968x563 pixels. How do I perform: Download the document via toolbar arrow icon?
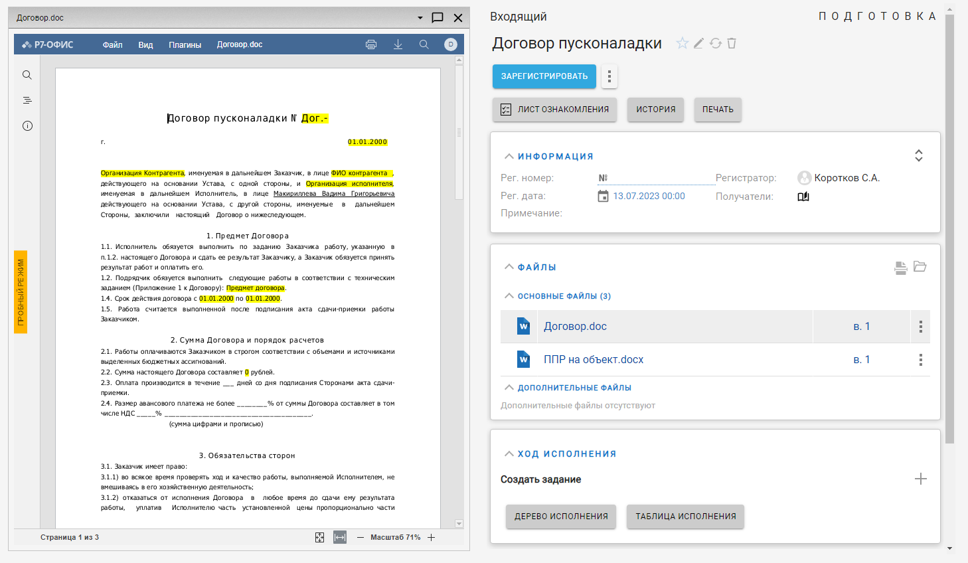pyautogui.click(x=398, y=44)
